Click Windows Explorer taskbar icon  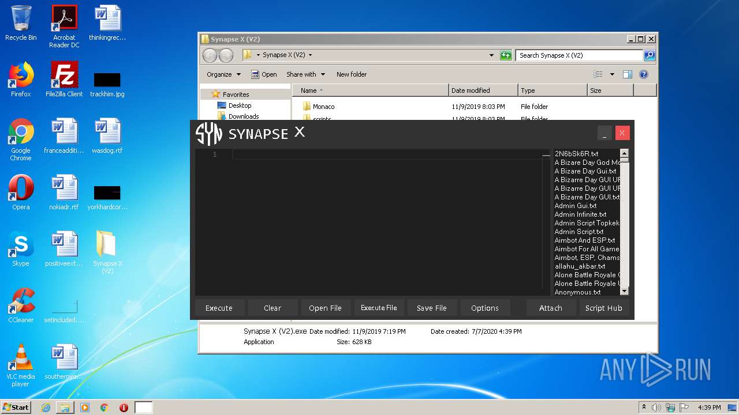click(65, 408)
